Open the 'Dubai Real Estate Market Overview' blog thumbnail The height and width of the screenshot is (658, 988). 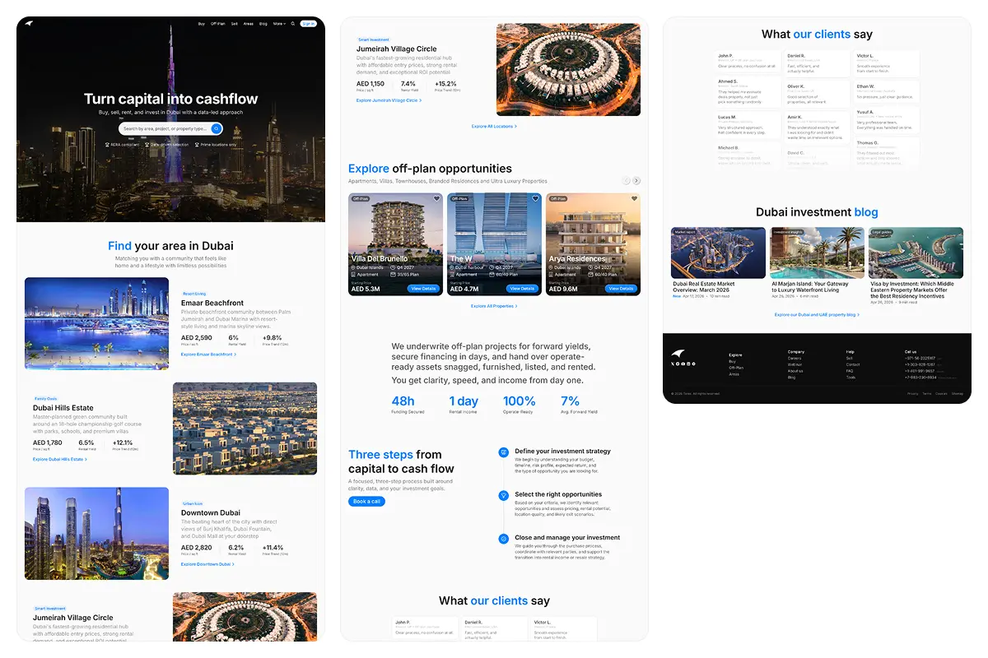(x=718, y=253)
